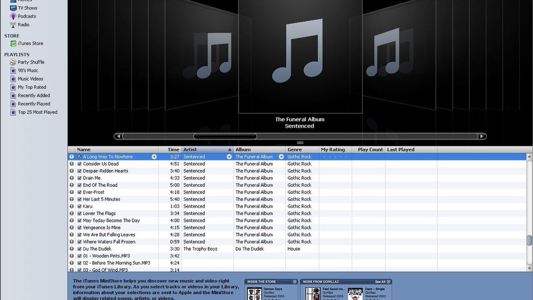Sort tracks by the Album column header

tap(260, 150)
